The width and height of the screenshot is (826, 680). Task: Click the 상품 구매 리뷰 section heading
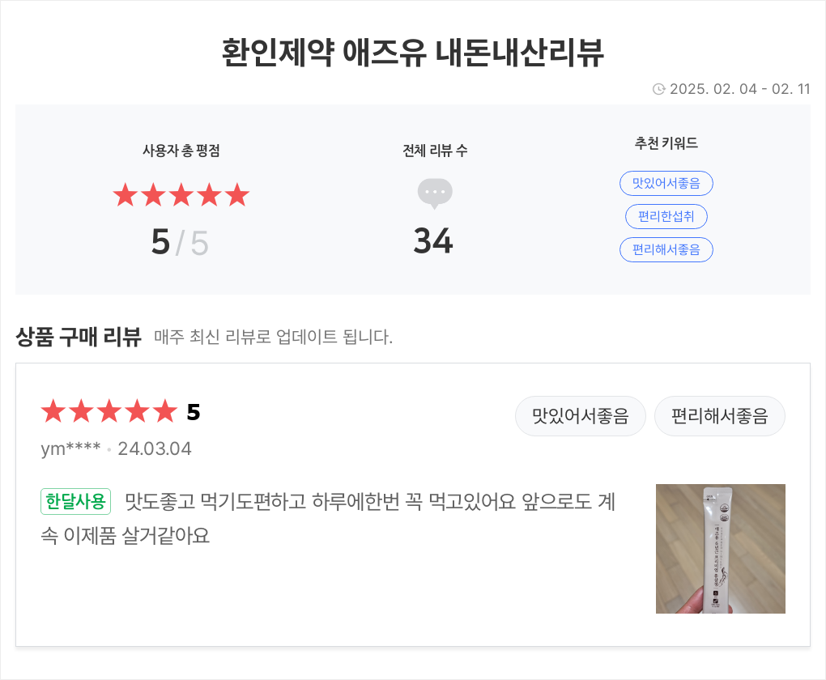pos(79,337)
